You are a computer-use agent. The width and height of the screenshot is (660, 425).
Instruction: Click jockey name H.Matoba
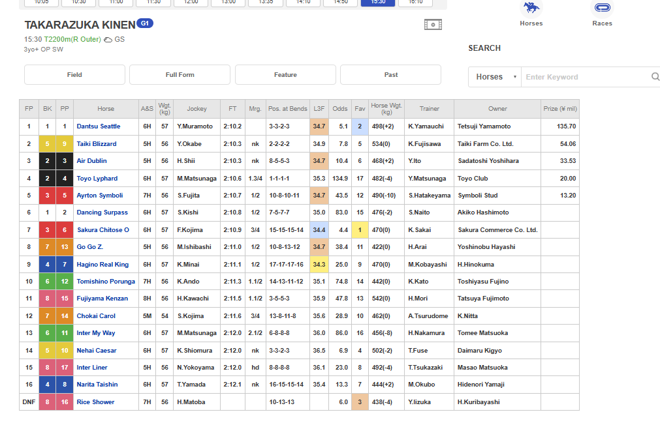click(x=191, y=402)
